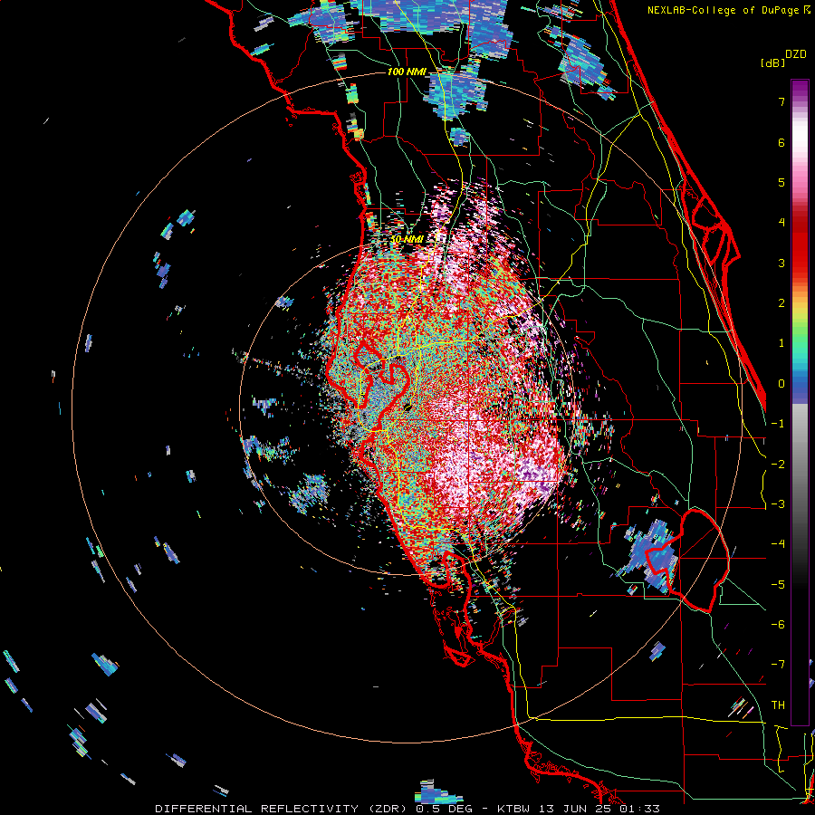Click the 2 value on the color scale
Screen dimensions: 815x815
point(781,303)
